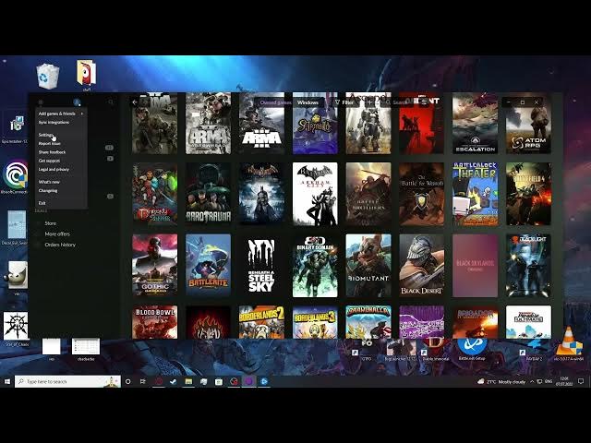Screen dimensions: 591x443
Task: Select the Deadlight game cover
Action: (x=528, y=265)
